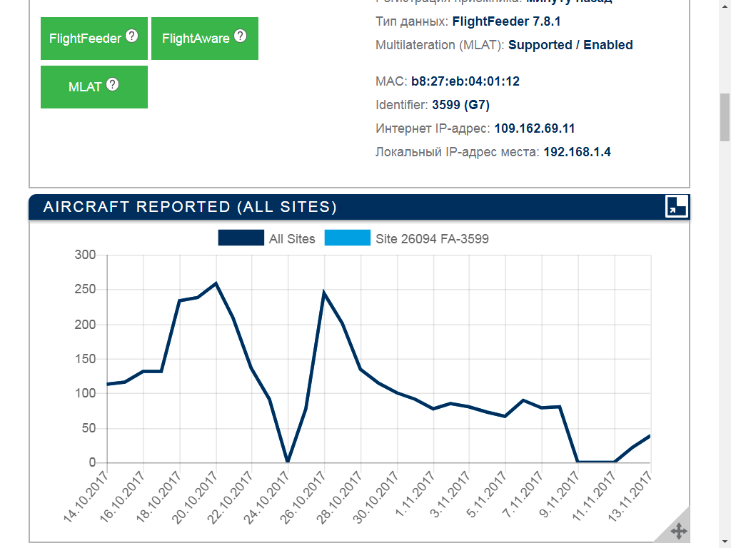The width and height of the screenshot is (731, 548).
Task: Click the zero dip point at 24.10.2017
Action: [288, 462]
